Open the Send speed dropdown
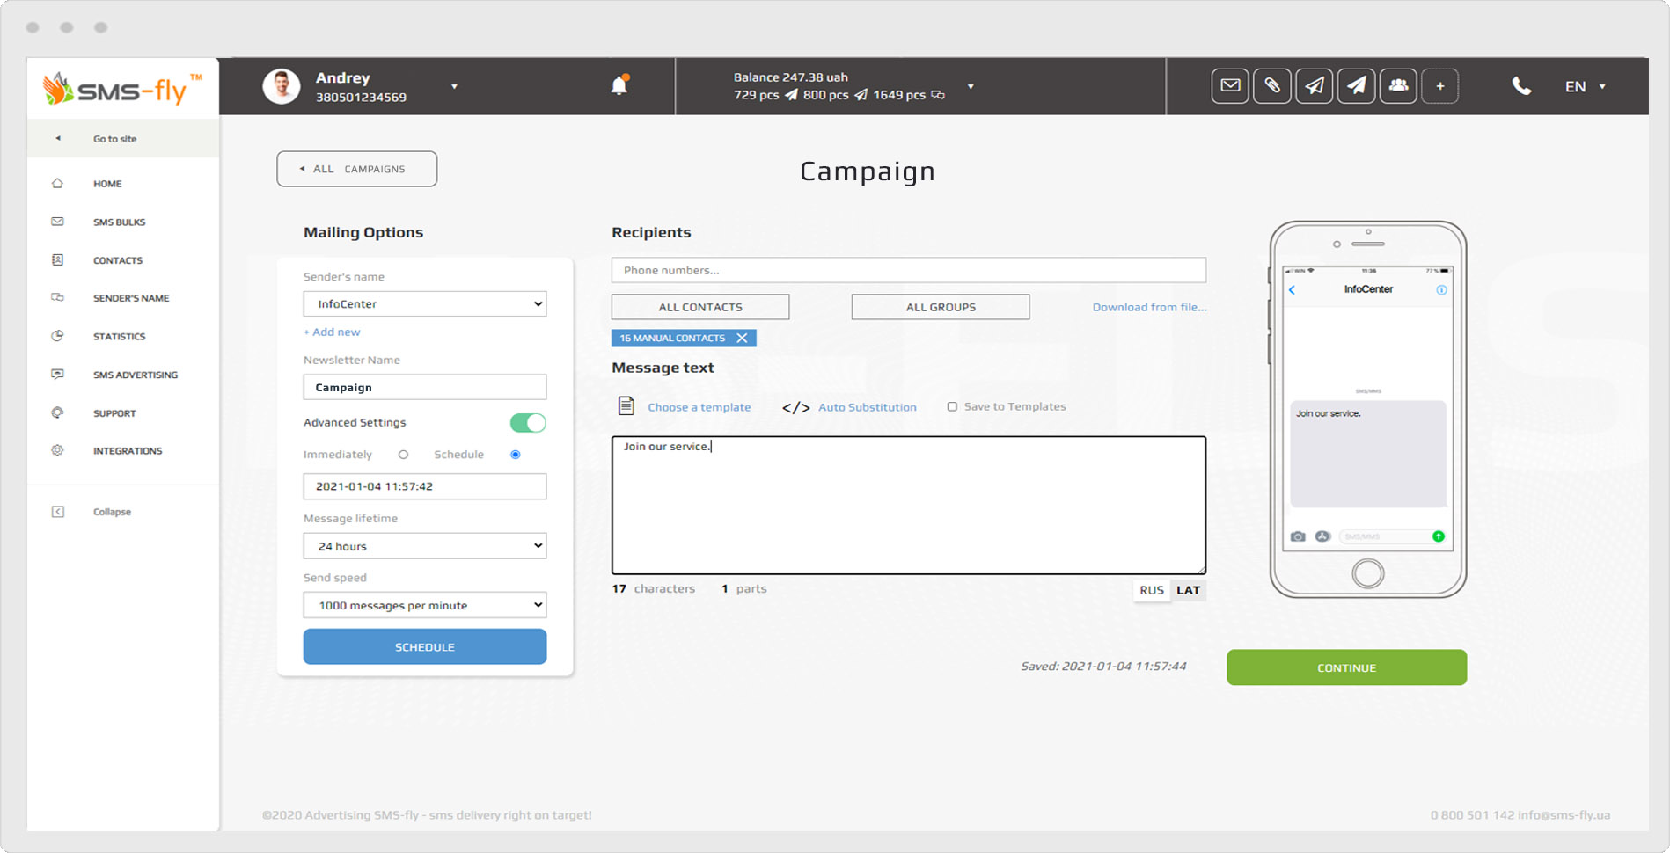 [x=425, y=605]
